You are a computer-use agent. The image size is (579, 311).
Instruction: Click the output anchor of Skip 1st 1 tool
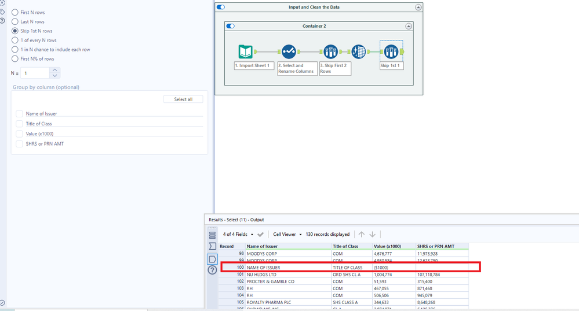[402, 51]
